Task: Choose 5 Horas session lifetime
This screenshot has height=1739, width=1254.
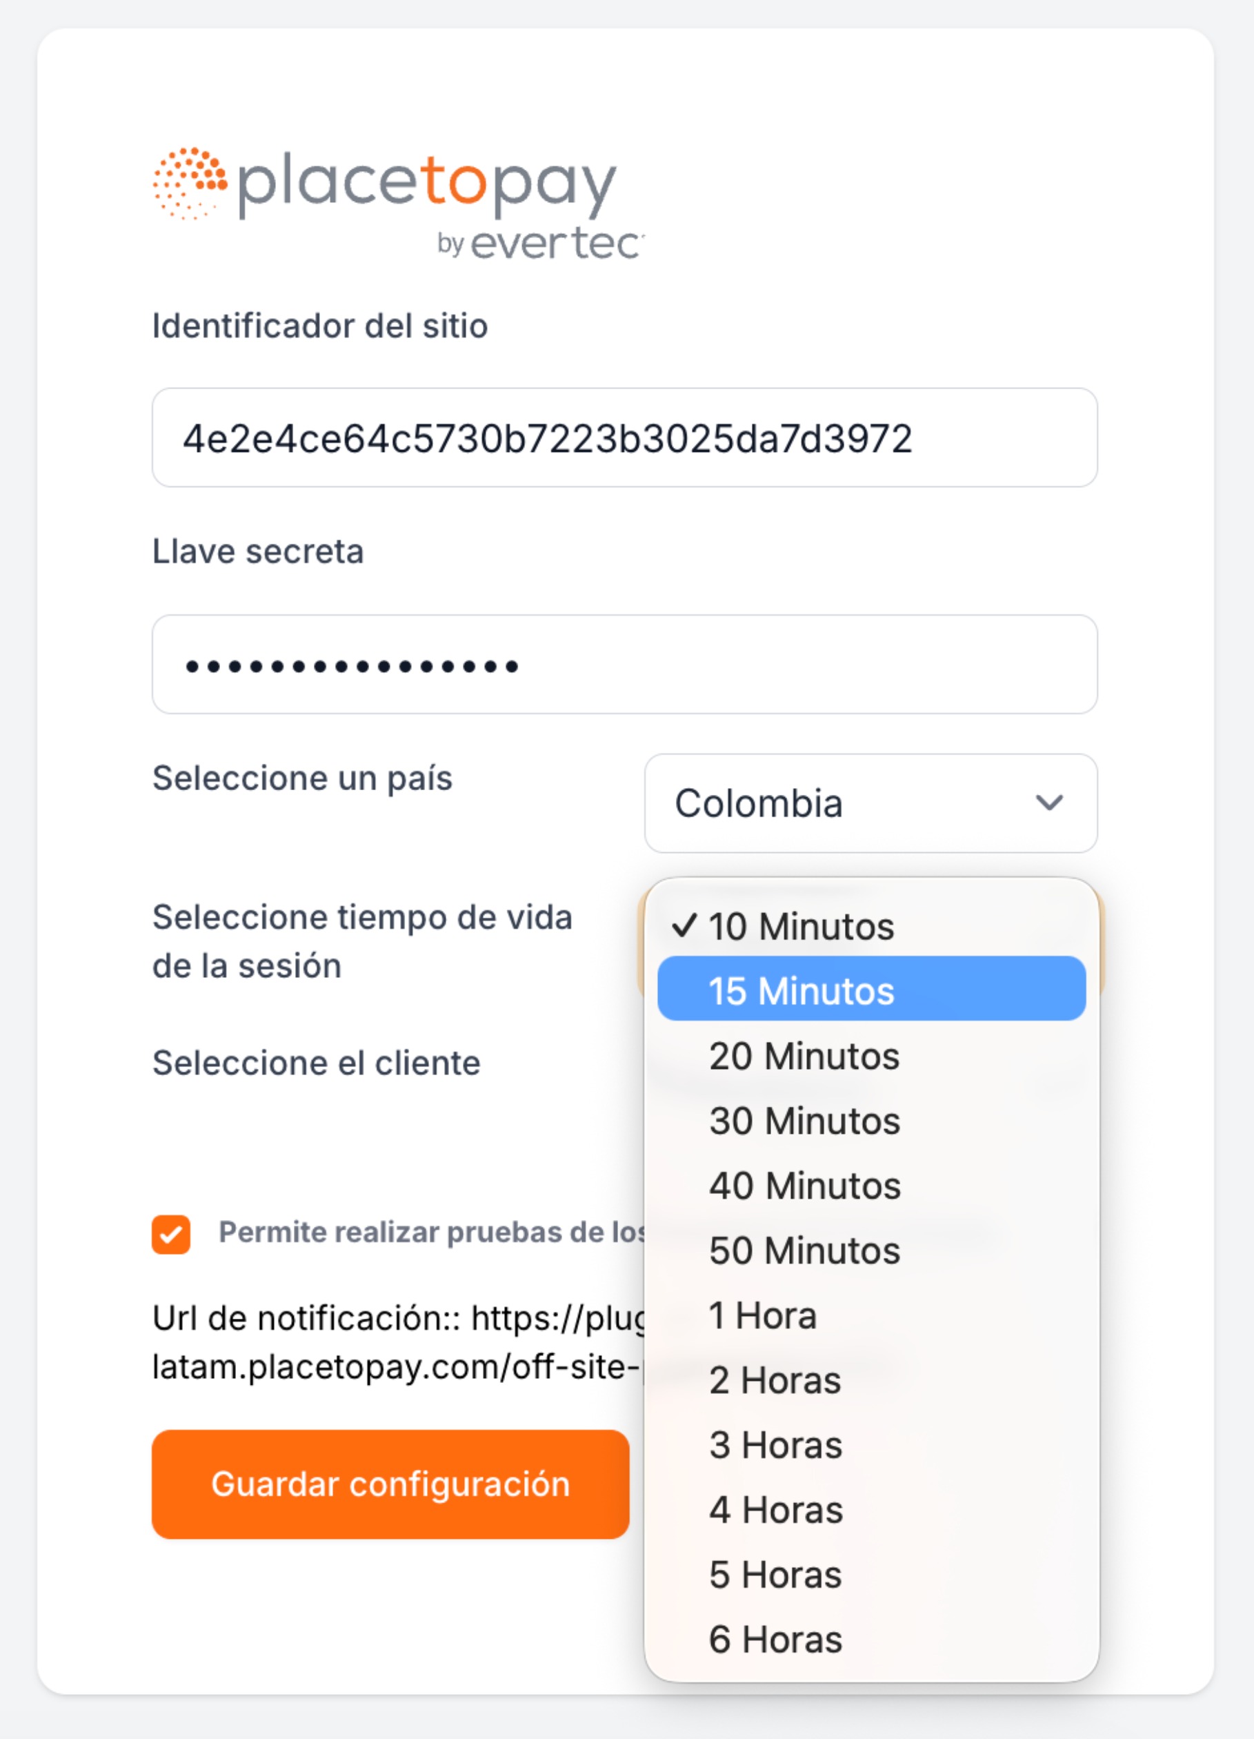Action: coord(775,1575)
